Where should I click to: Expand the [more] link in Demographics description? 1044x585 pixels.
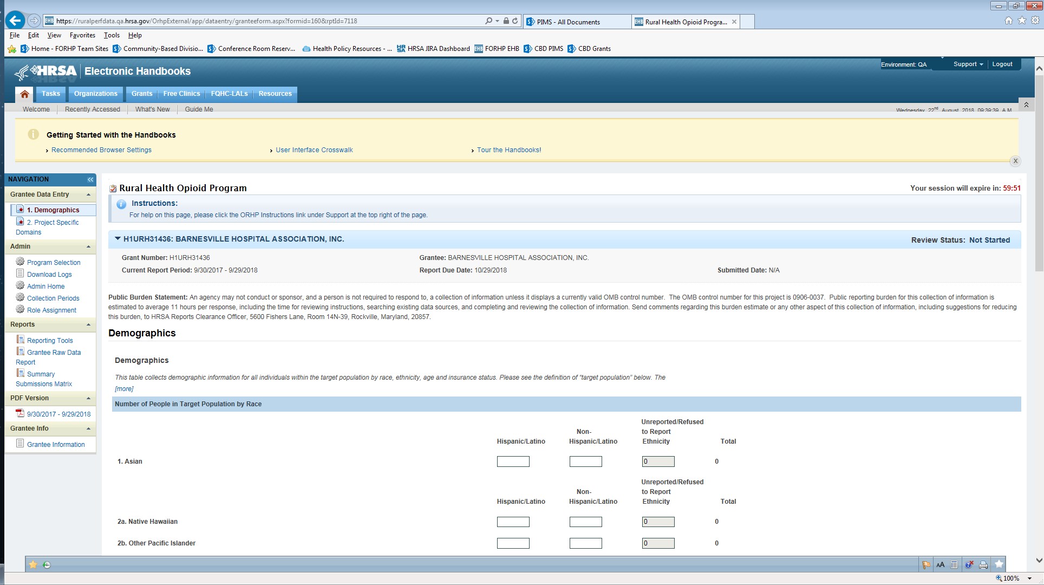[x=124, y=389]
